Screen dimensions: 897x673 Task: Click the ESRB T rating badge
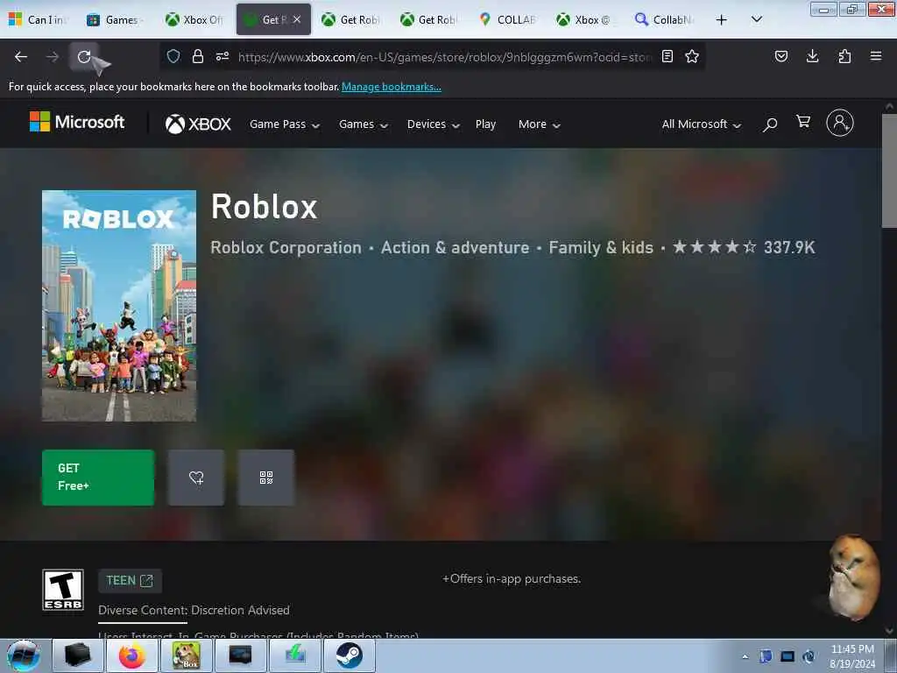pos(63,590)
